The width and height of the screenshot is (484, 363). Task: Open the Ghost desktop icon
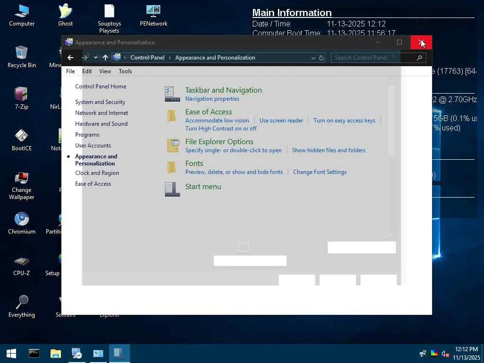click(65, 16)
